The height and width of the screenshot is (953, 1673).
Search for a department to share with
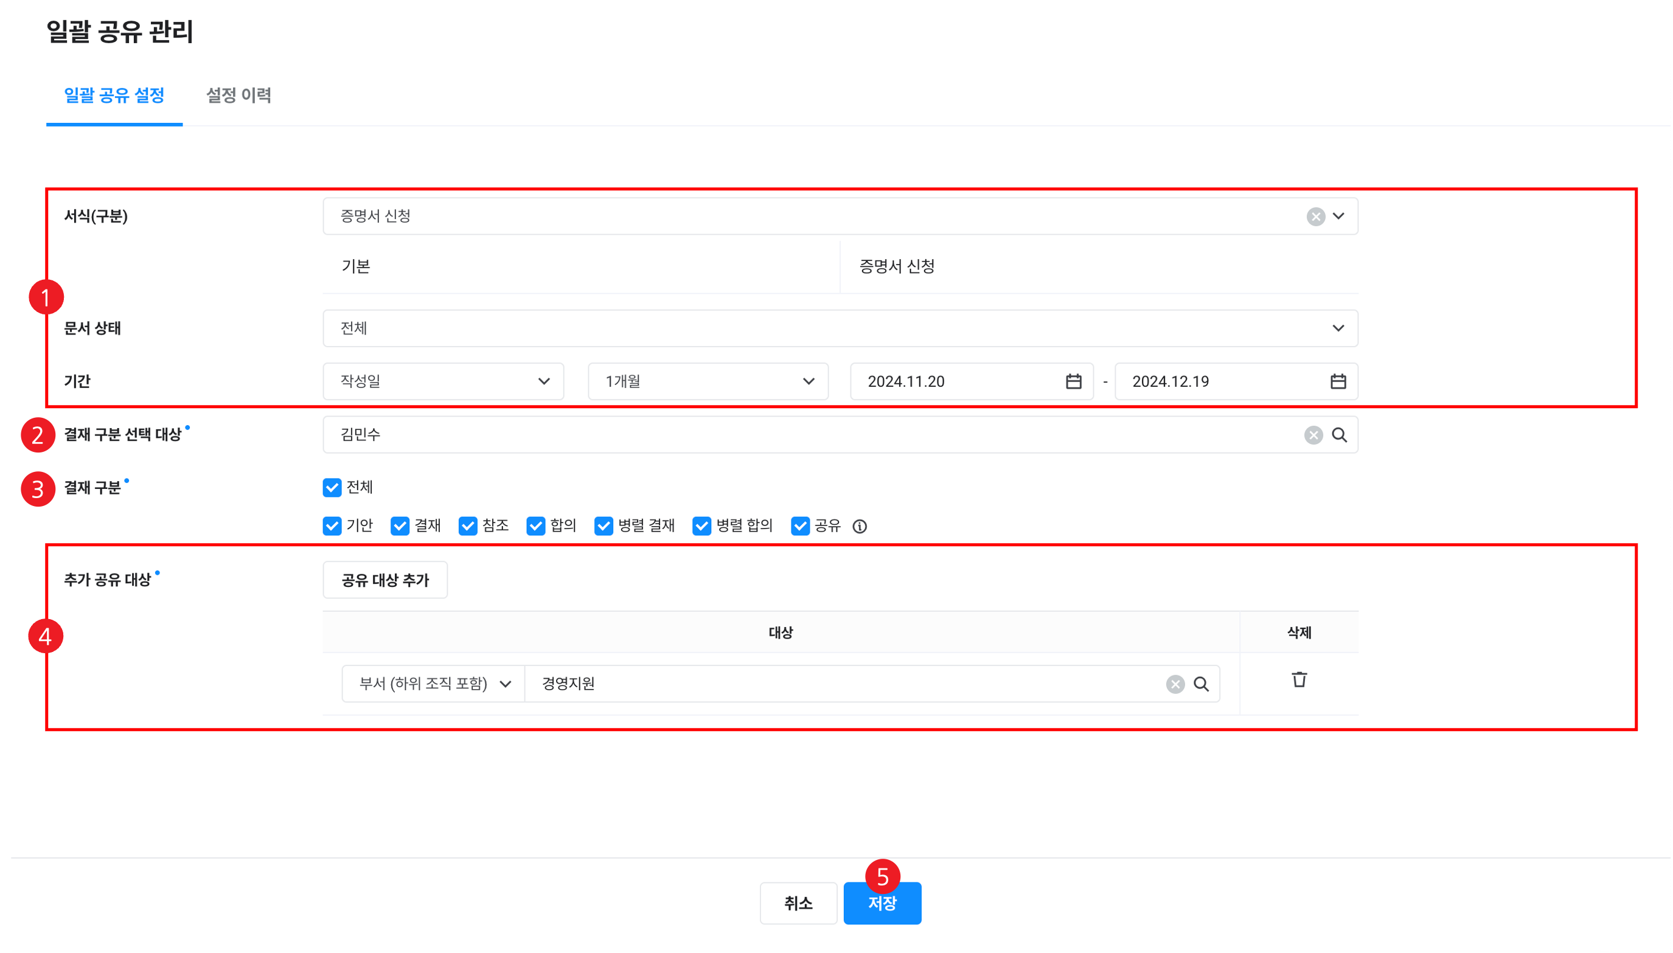[1201, 685]
